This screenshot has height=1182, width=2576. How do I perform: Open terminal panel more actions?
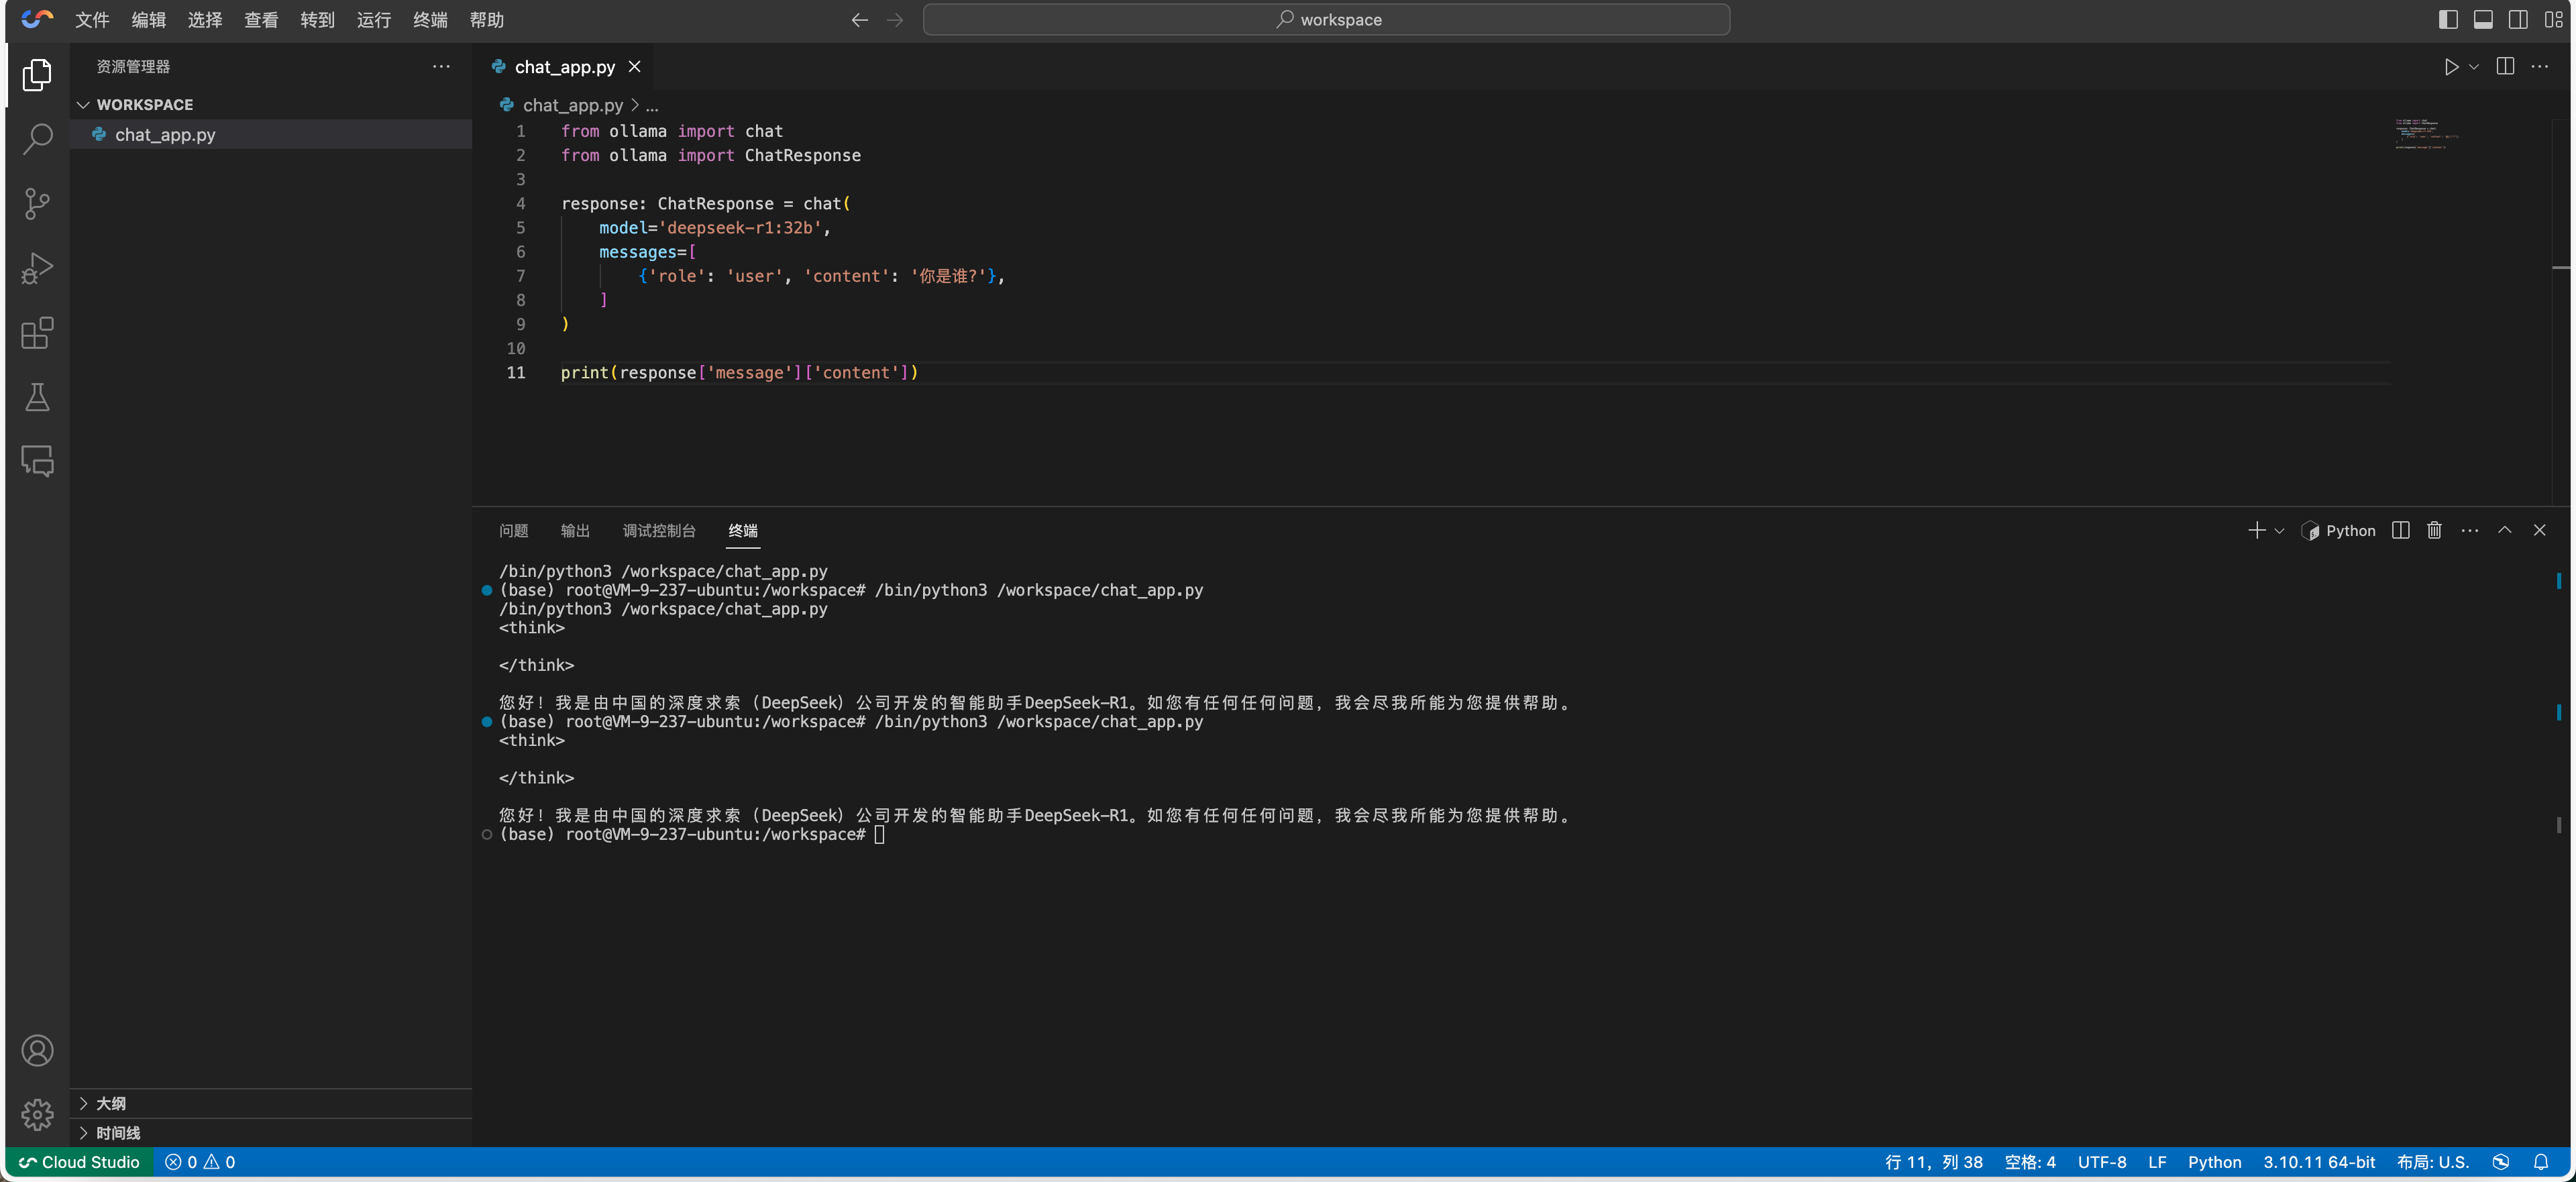coord(2470,530)
